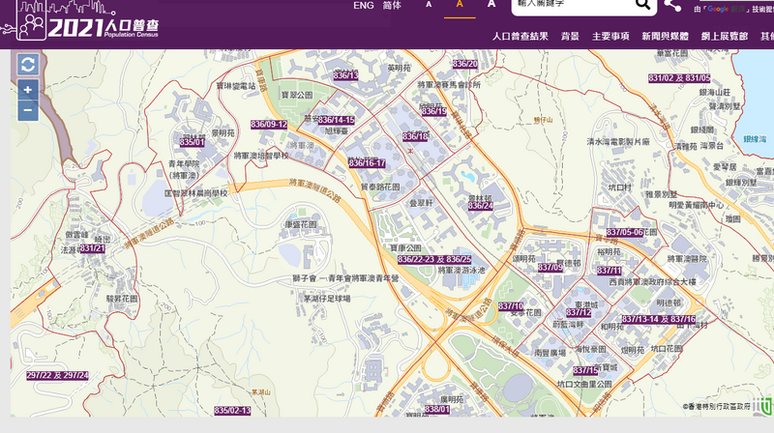Click the 836/24 map area label
Image resolution: width=774 pixels, height=433 pixels.
(481, 206)
